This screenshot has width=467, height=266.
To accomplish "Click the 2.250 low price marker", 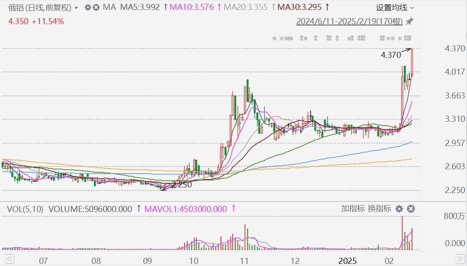I will pyautogui.click(x=182, y=185).
